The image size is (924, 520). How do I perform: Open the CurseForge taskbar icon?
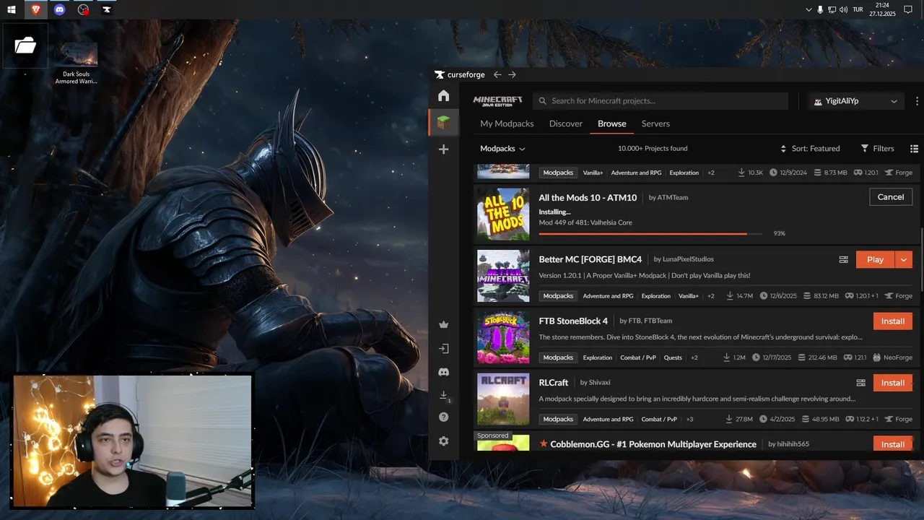click(107, 9)
